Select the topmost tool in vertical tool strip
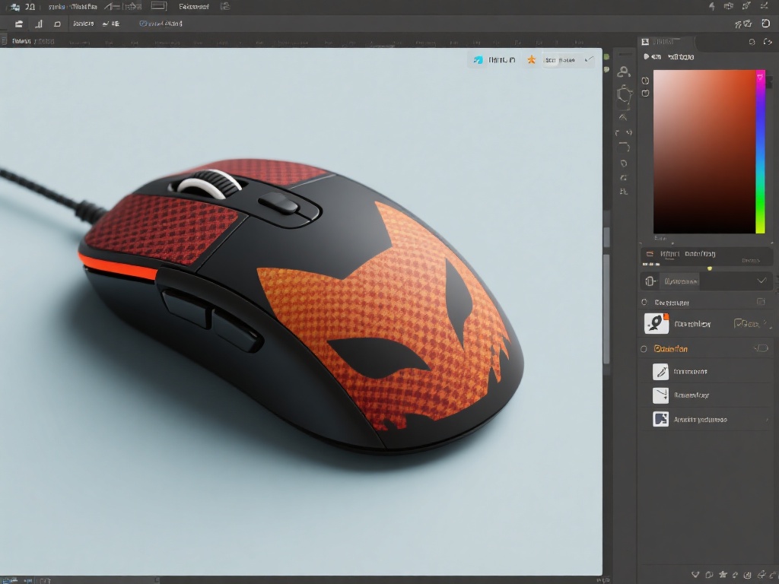779x584 pixels. [x=624, y=72]
